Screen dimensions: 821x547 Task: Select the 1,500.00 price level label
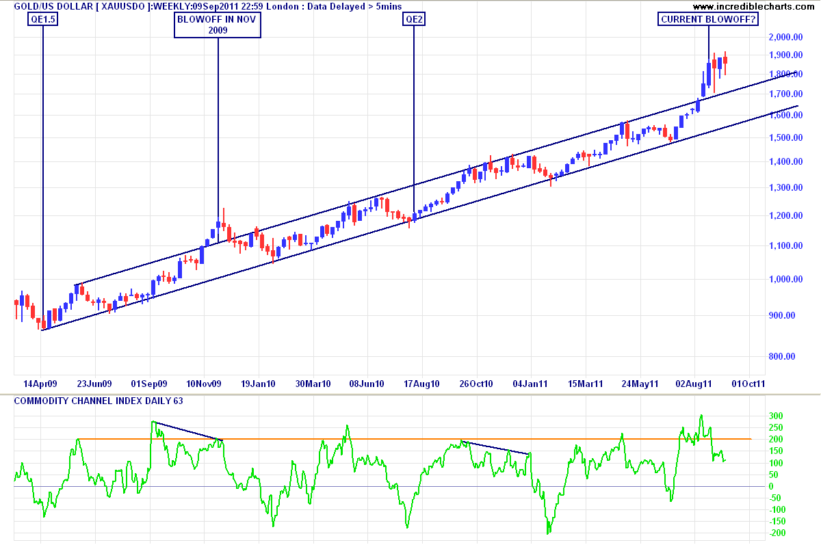click(x=785, y=138)
